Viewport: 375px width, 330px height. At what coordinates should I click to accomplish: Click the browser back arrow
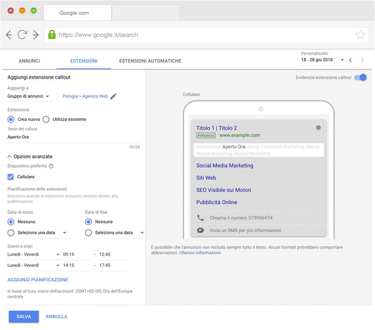click(9, 35)
